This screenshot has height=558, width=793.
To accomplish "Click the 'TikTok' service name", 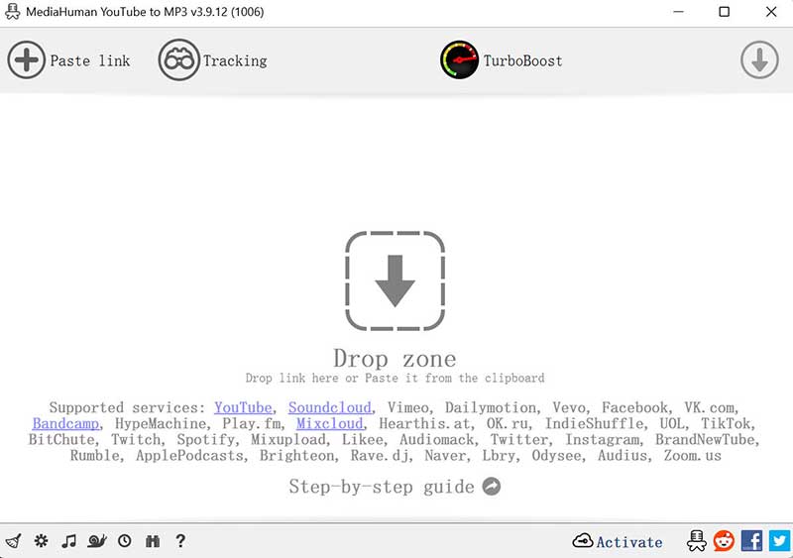I will click(726, 424).
